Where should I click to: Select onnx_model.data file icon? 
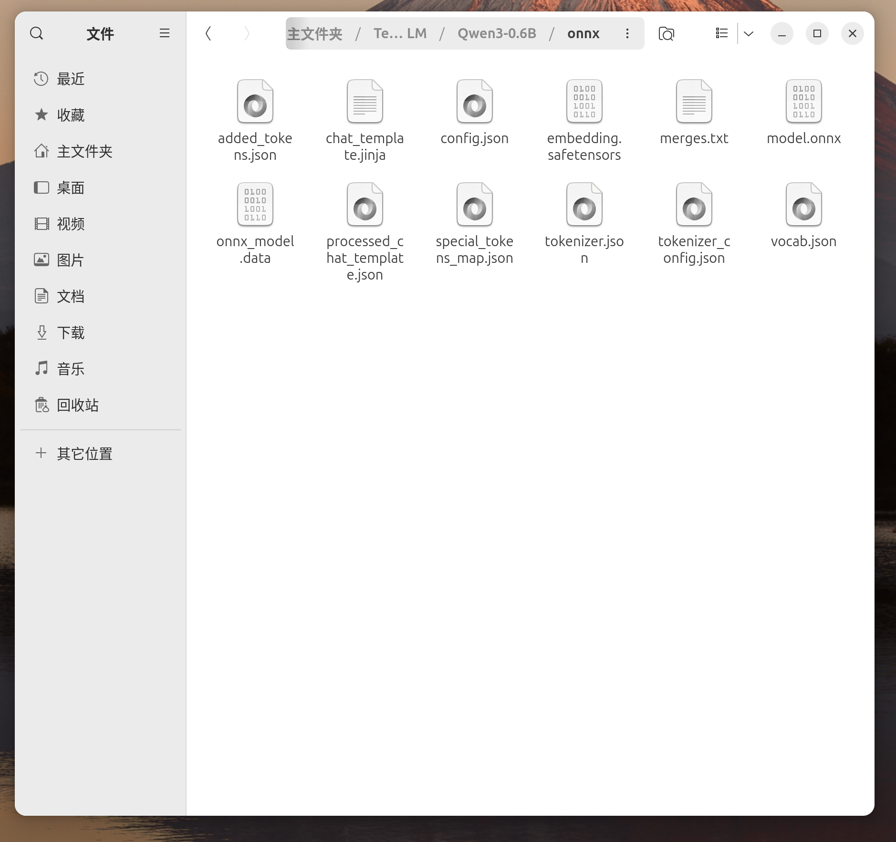[255, 204]
